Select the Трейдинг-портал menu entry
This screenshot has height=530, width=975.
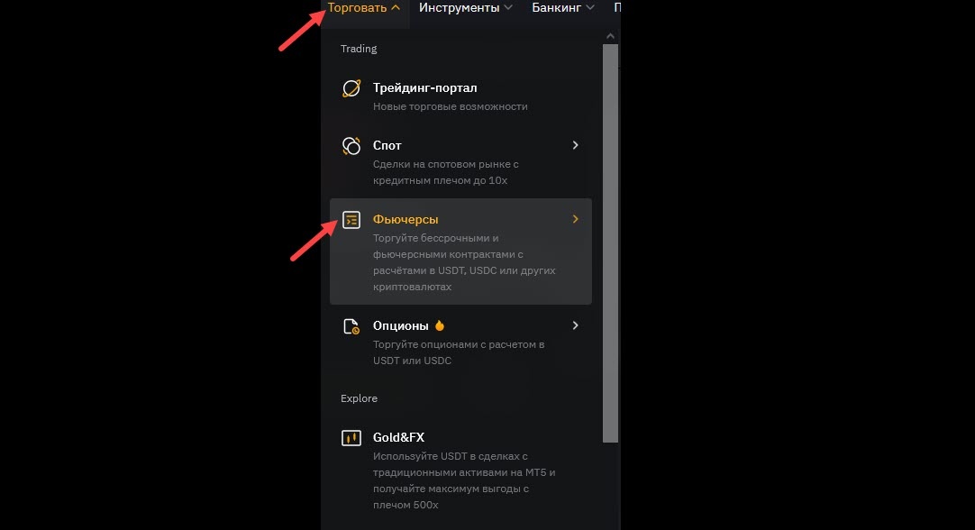[x=460, y=96]
